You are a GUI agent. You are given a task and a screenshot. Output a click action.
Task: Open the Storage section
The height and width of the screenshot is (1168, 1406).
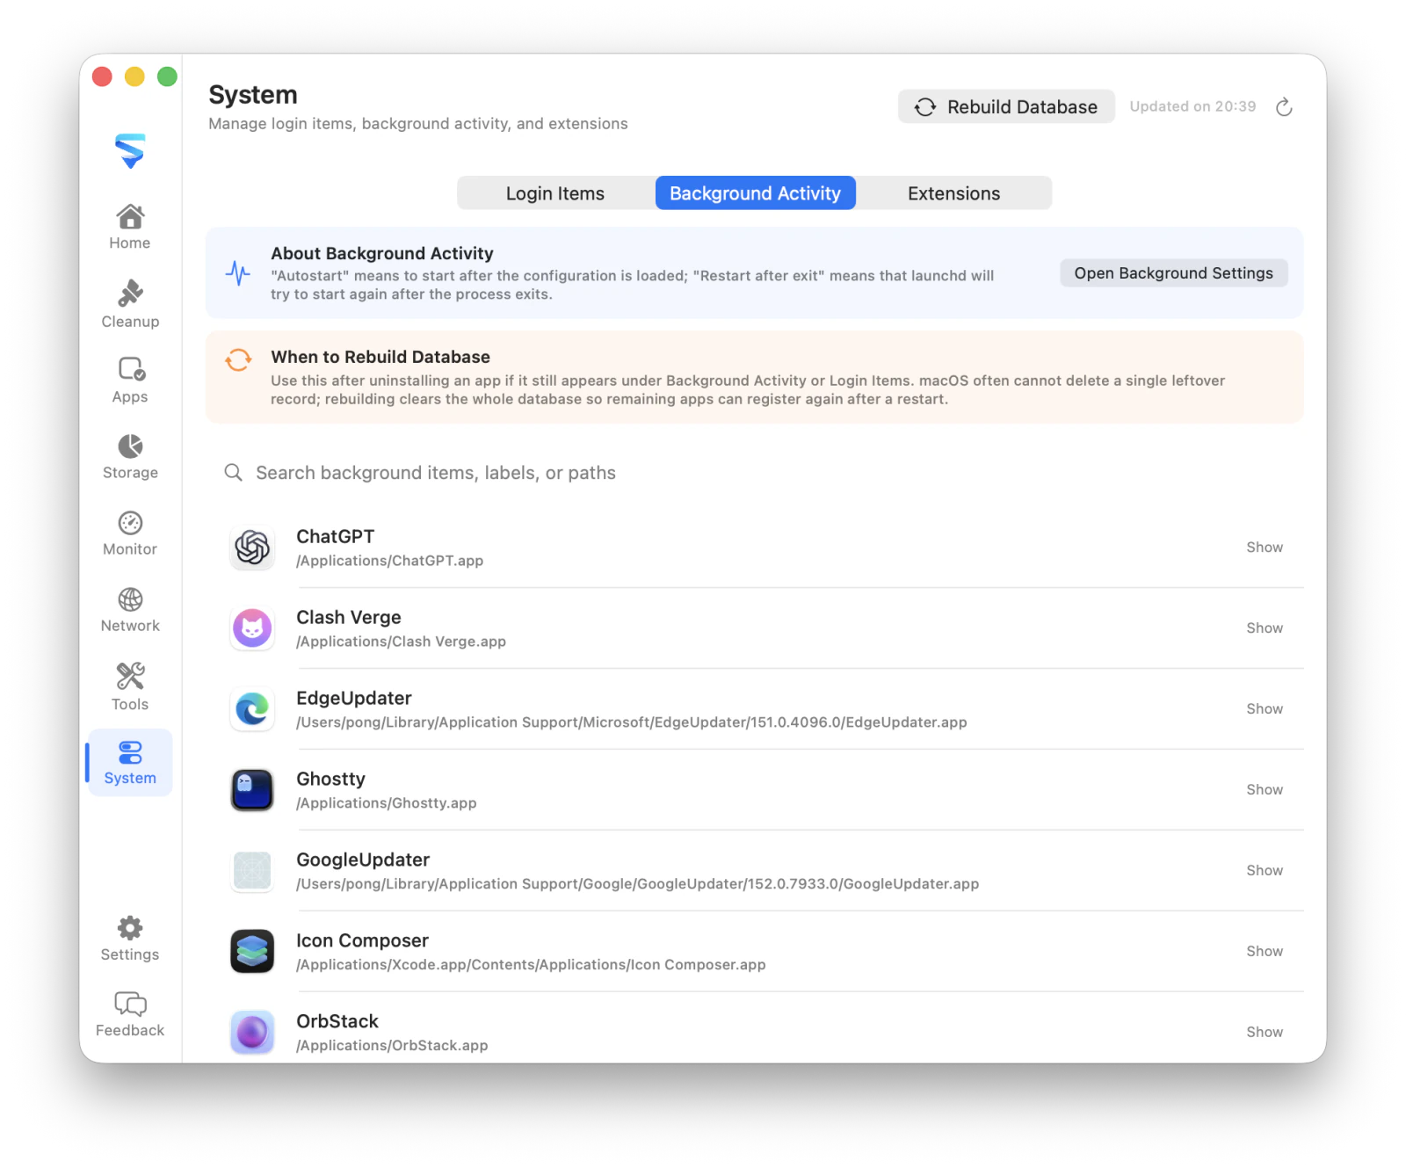click(x=130, y=456)
